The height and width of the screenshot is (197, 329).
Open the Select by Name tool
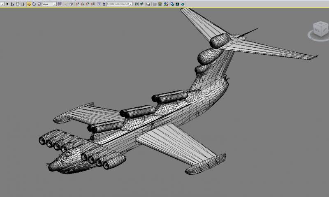pos(12,4)
